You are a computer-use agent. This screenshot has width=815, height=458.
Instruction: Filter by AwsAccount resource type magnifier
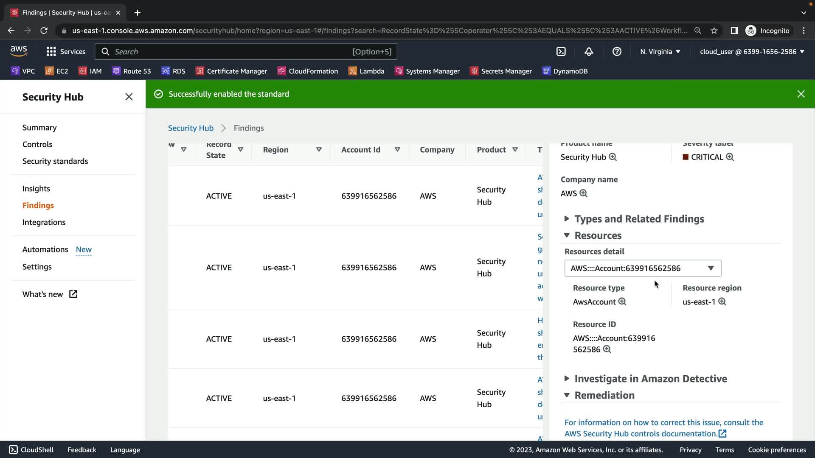click(x=622, y=302)
